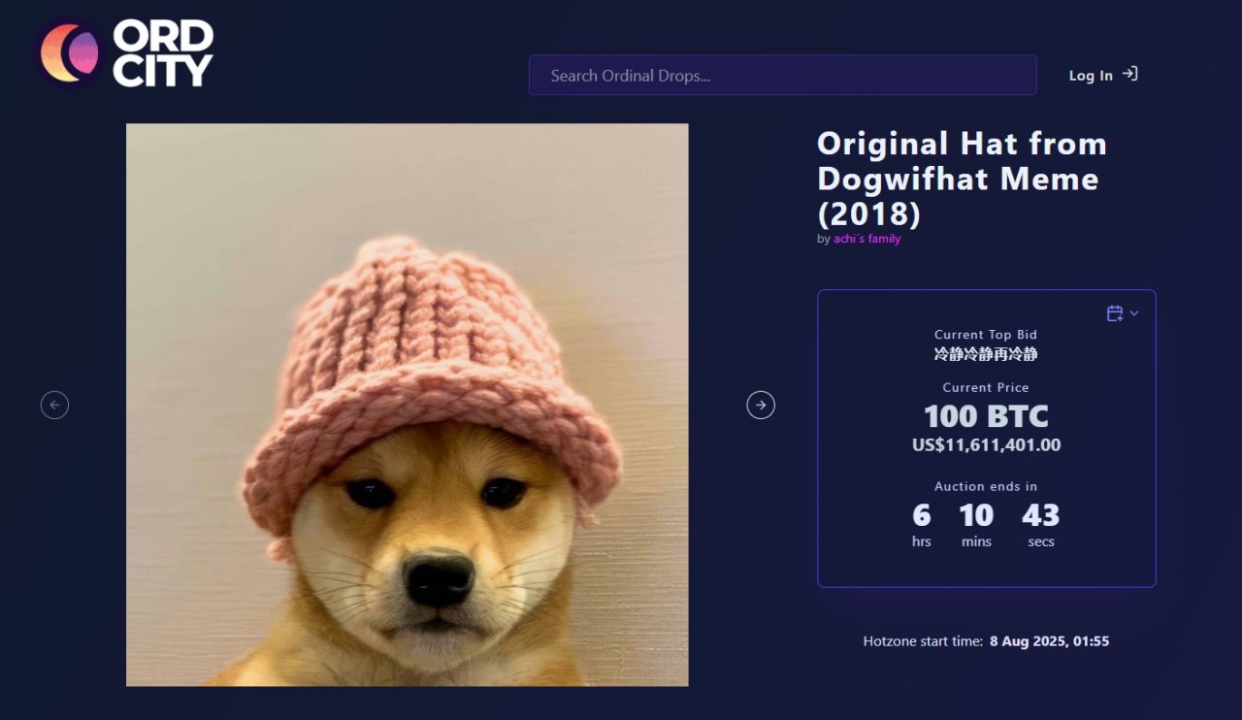Click the US$11,611,401.00 price value
1242x720 pixels.
tap(986, 445)
